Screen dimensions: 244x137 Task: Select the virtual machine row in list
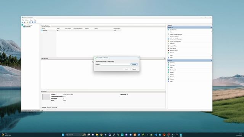pos(81,30)
